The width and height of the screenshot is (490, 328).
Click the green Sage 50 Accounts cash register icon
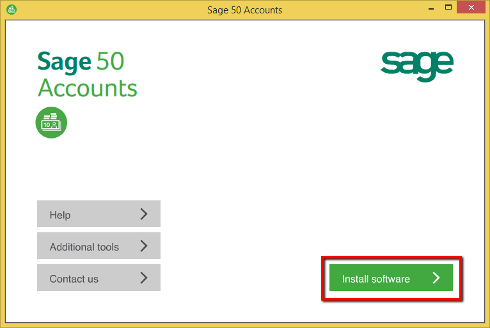[51, 123]
